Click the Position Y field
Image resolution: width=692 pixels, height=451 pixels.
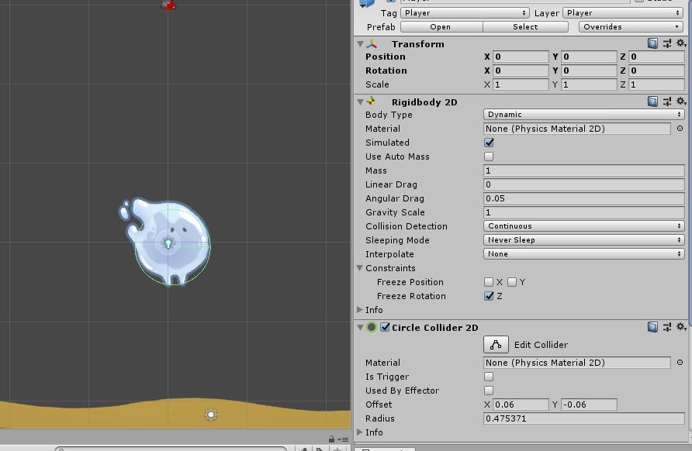click(x=589, y=57)
